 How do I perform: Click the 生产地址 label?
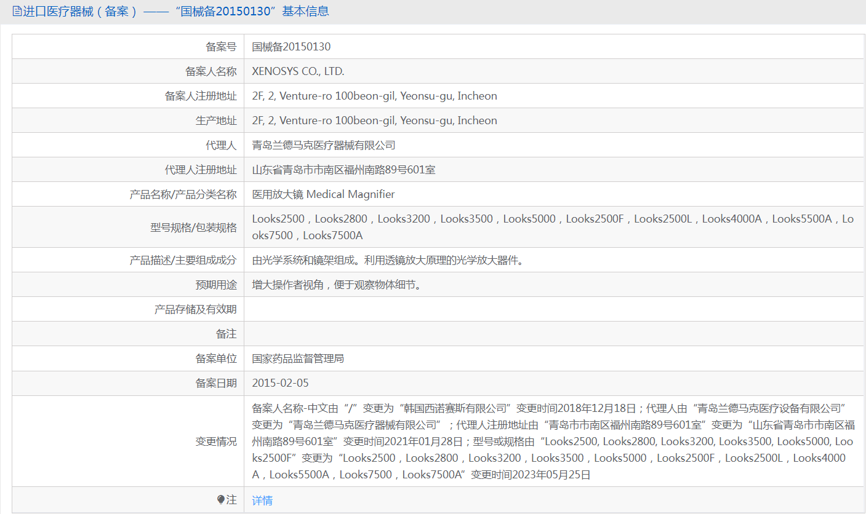click(216, 121)
